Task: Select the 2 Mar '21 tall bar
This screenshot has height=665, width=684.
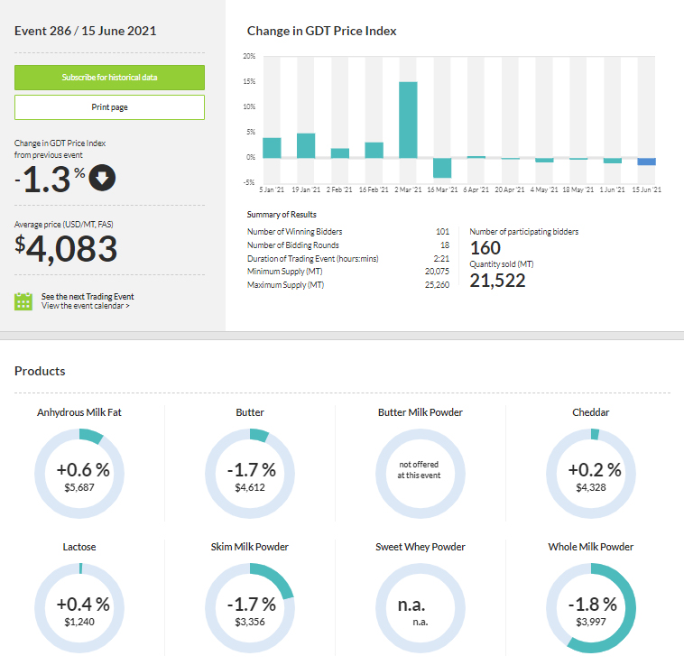Action: click(x=408, y=119)
